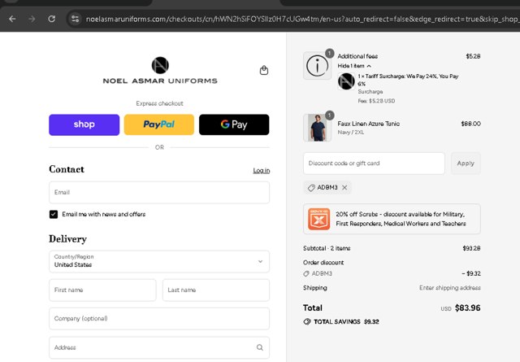The width and height of the screenshot is (520, 362).
Task: Click the browser forward arrow
Action: [x=32, y=19]
